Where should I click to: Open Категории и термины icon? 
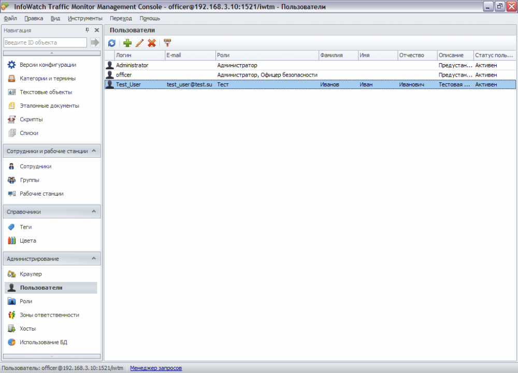pyautogui.click(x=11, y=79)
